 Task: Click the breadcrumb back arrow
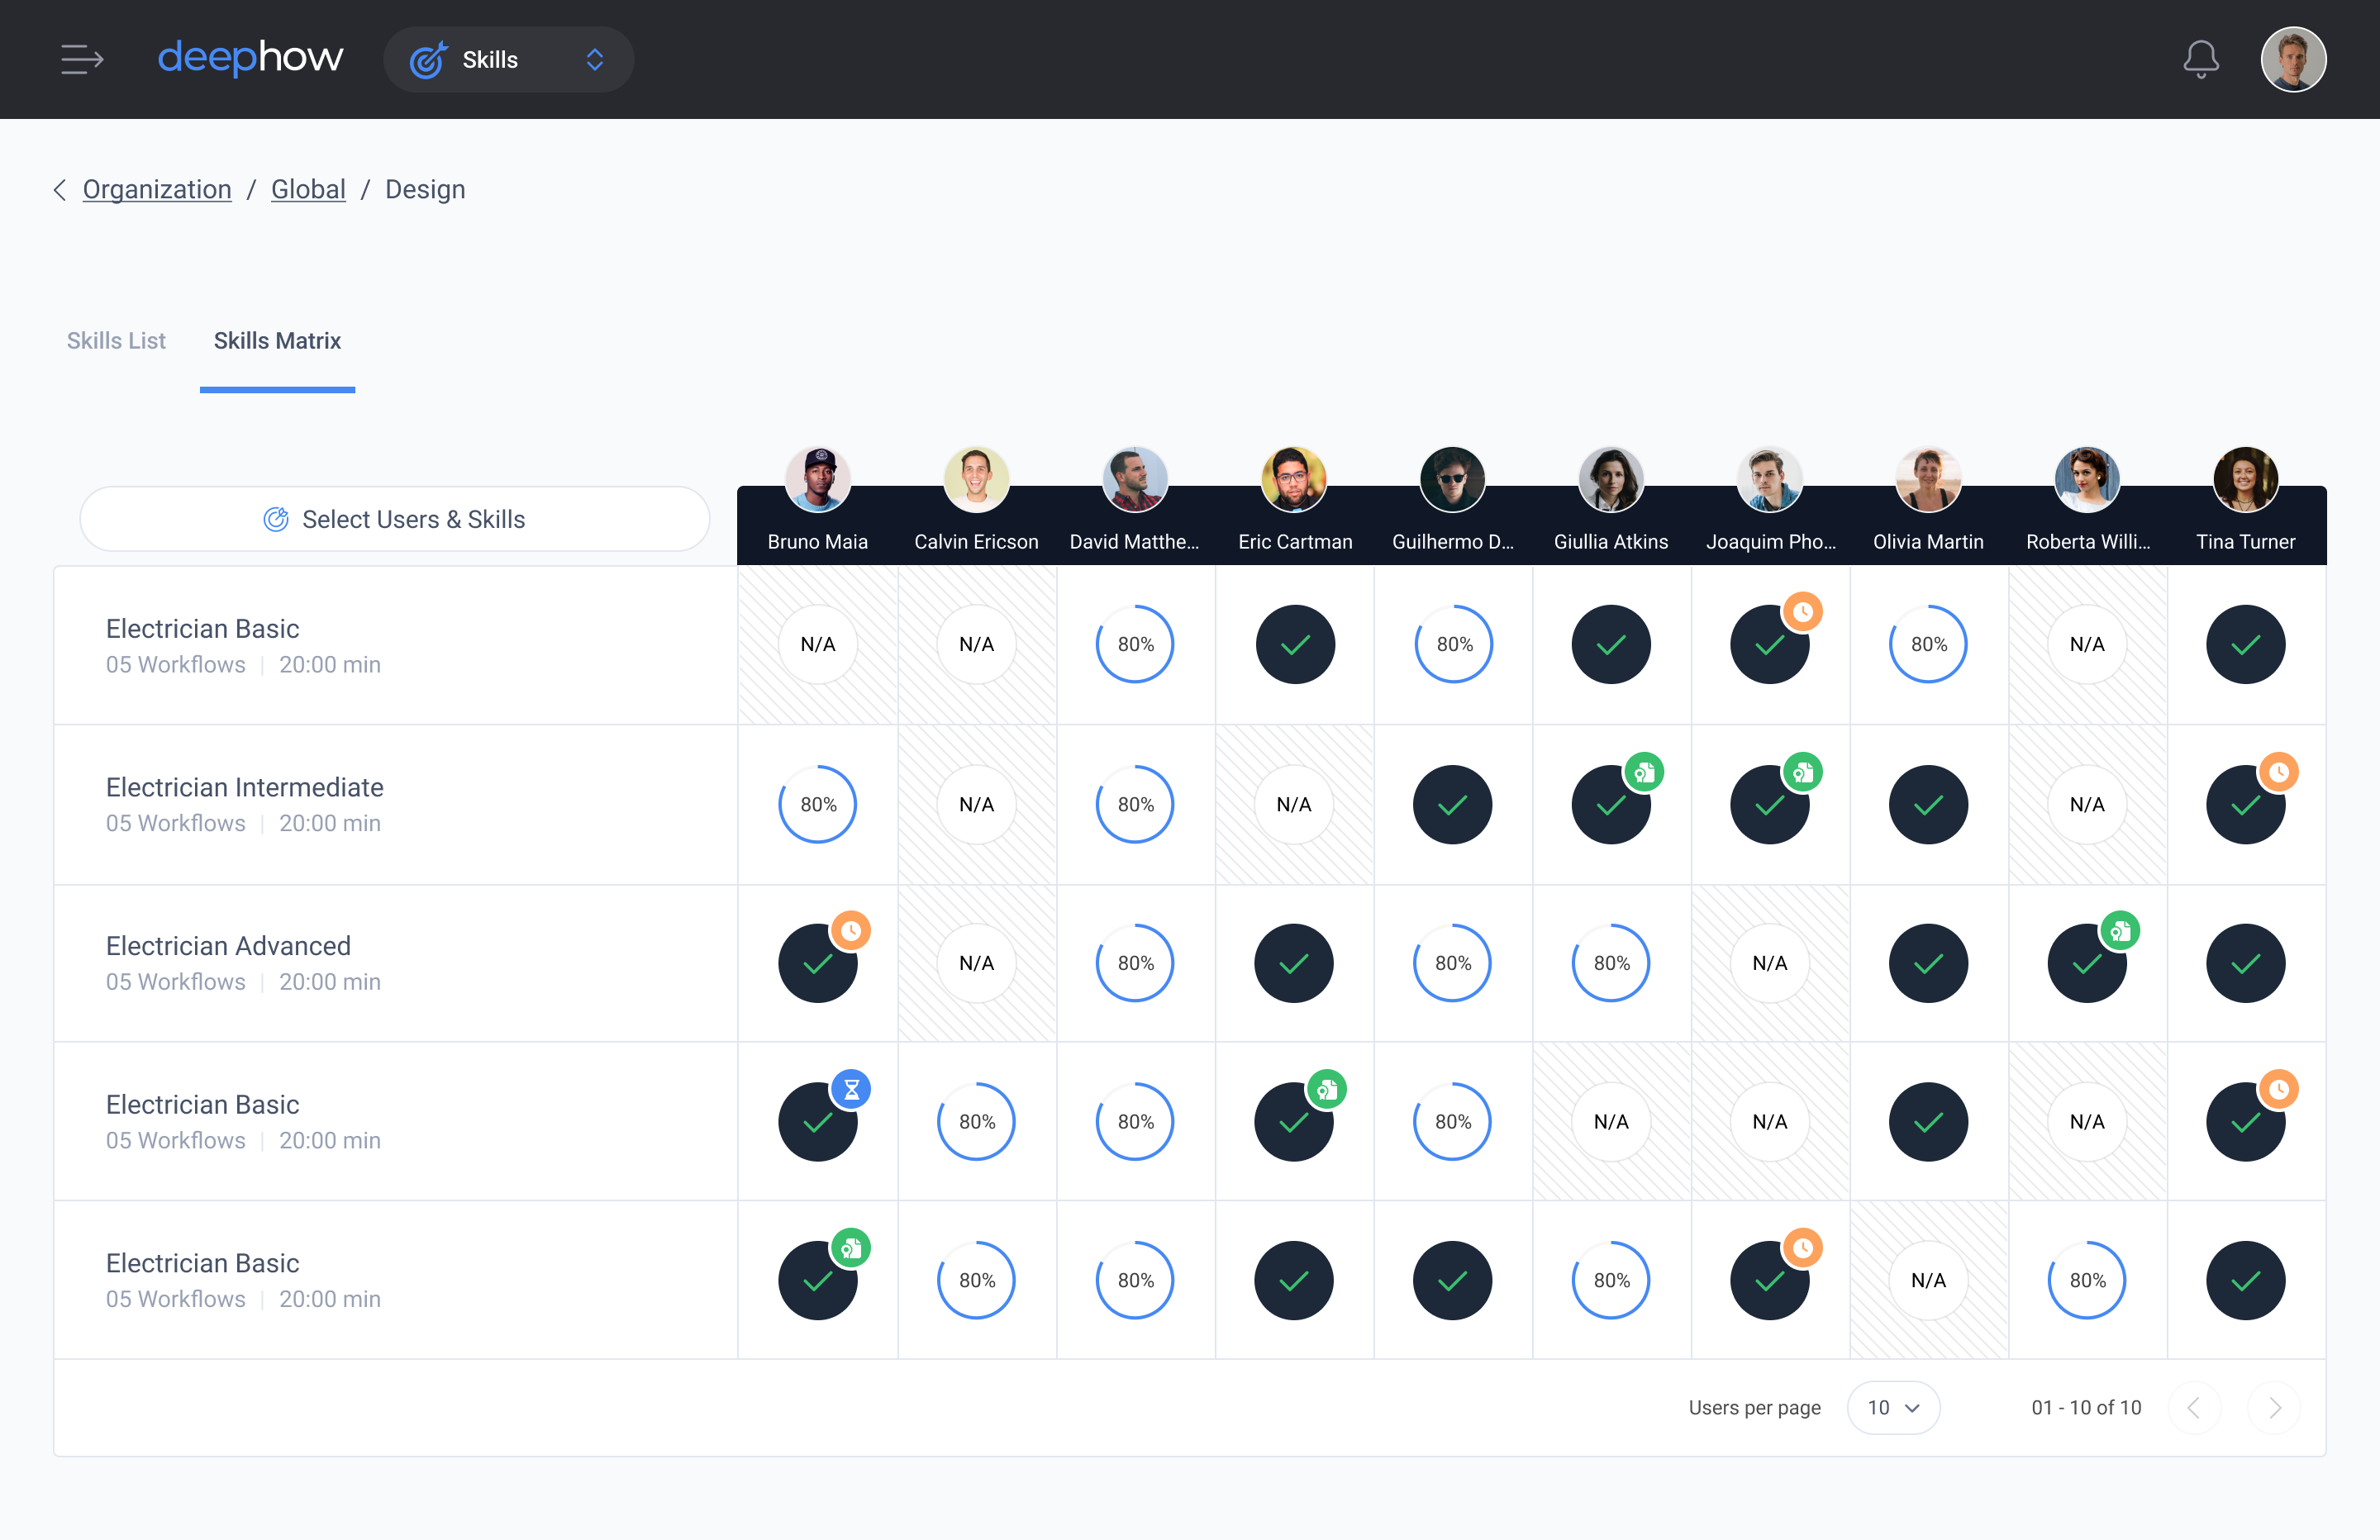(60, 190)
